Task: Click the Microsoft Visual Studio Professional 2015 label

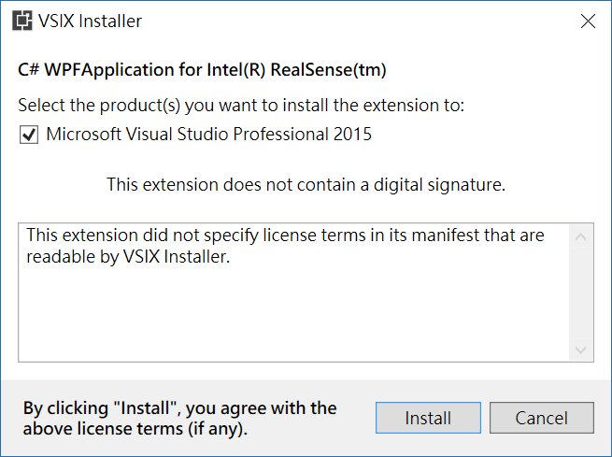Action: click(x=208, y=135)
